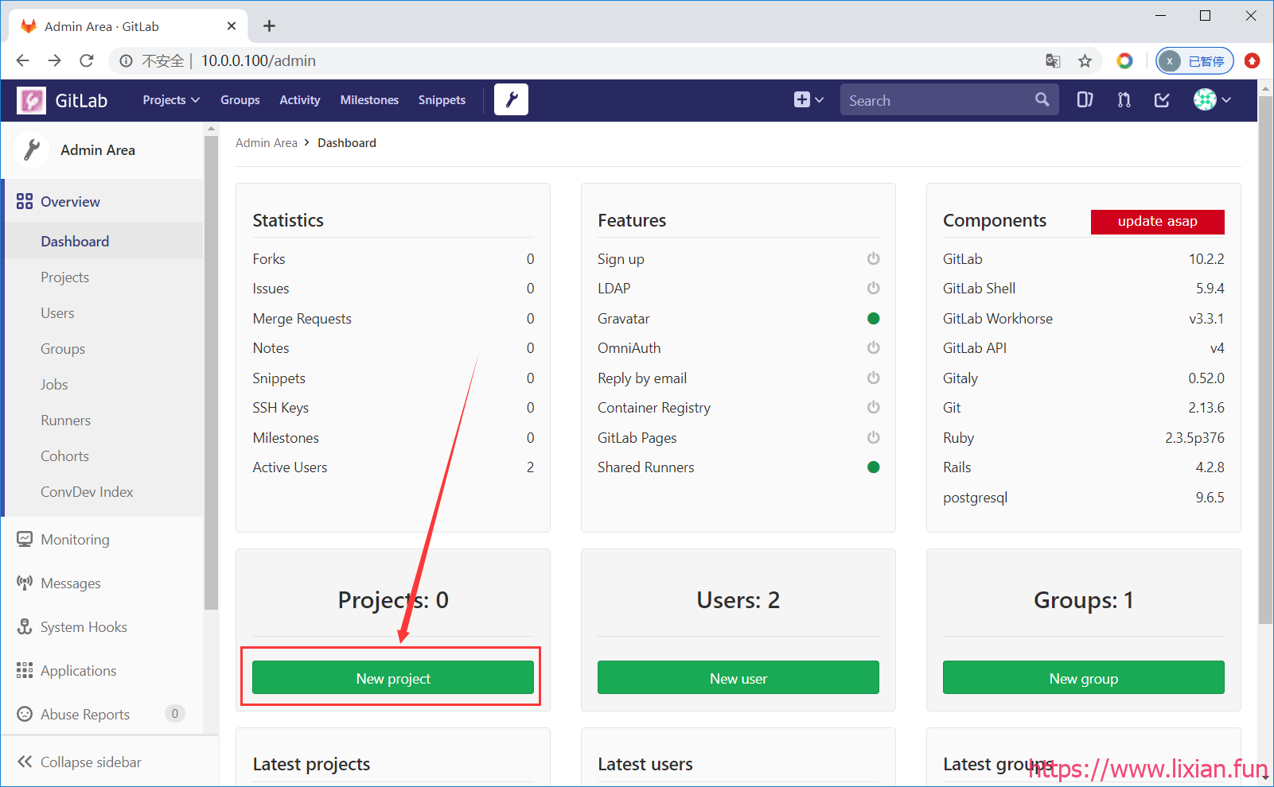Open the Admin Area wrench icon
1274x787 pixels.
[x=511, y=99]
